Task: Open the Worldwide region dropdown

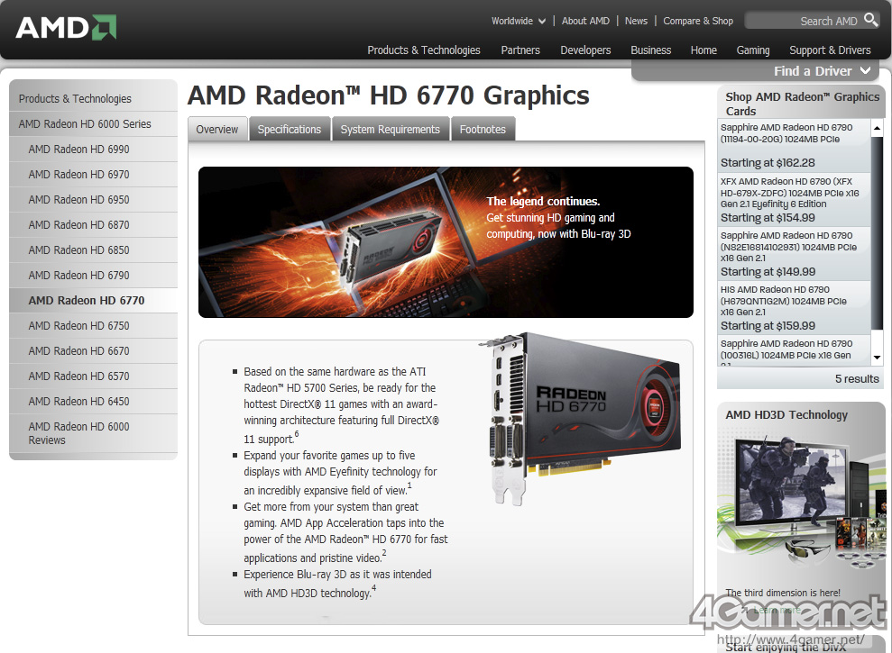Action: click(518, 21)
